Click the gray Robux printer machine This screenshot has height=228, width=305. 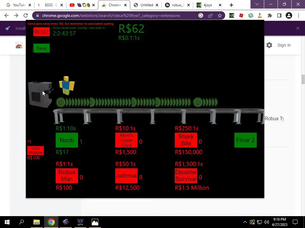[x=41, y=95]
